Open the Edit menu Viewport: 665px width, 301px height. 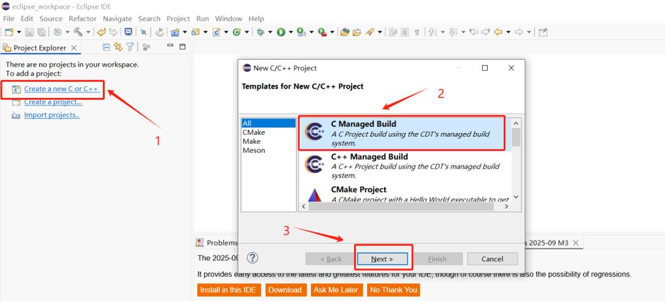click(27, 19)
